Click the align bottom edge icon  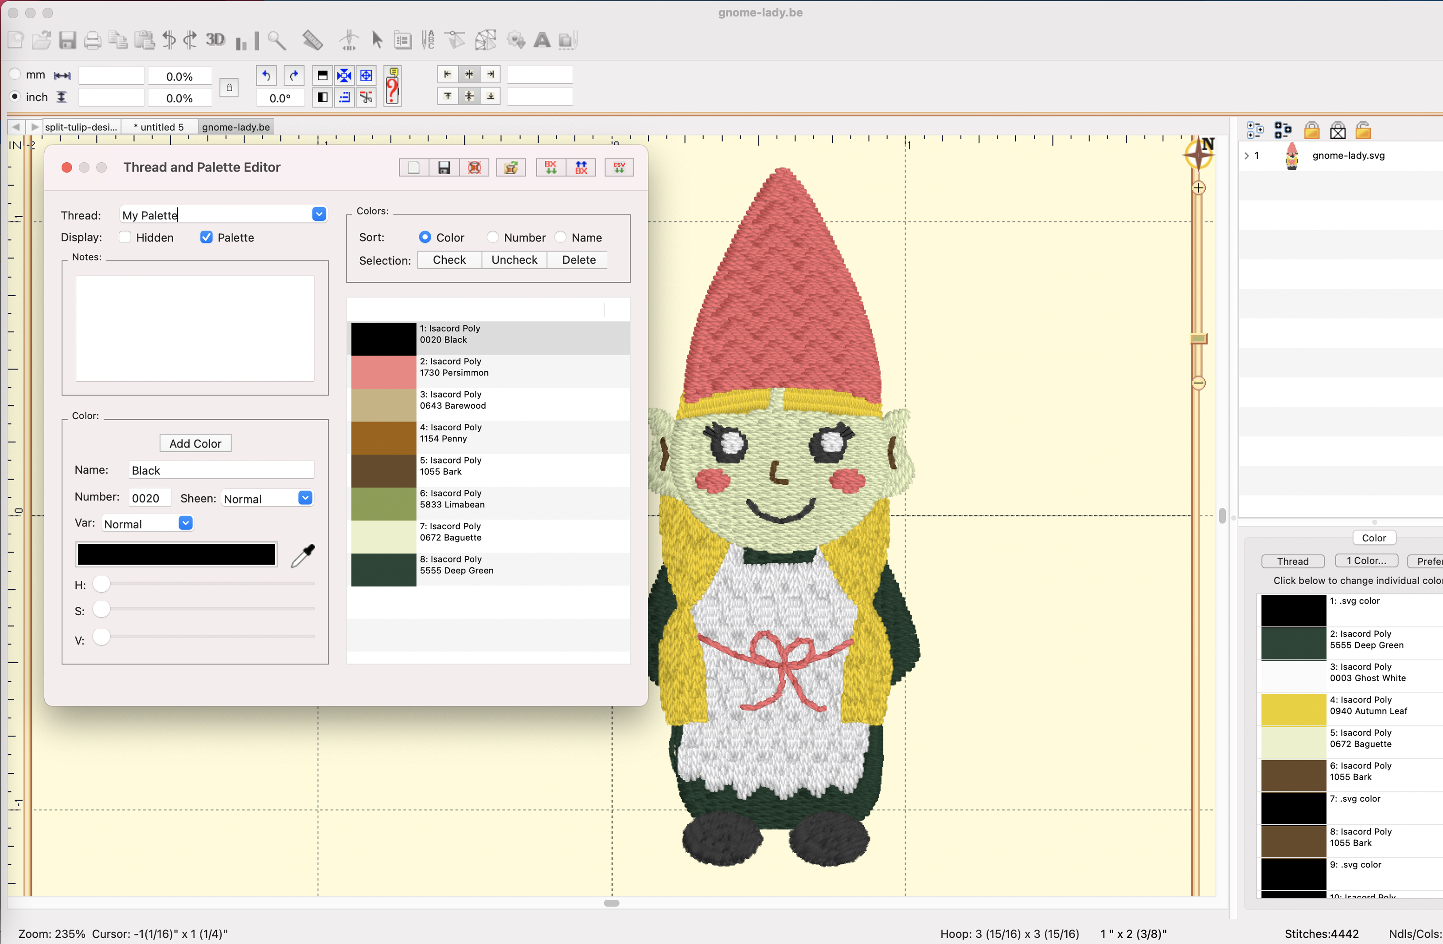pos(491,96)
